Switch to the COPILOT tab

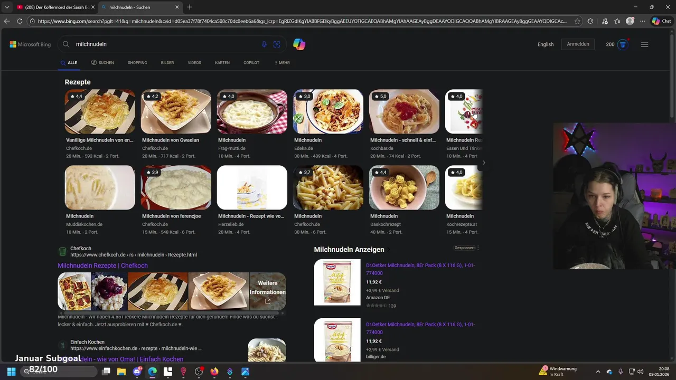click(x=251, y=63)
